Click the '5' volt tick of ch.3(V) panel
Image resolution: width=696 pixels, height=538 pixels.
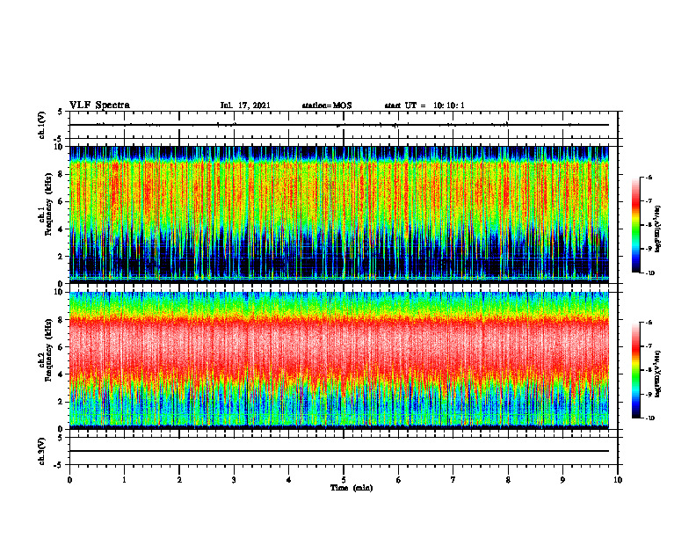[x=61, y=438]
